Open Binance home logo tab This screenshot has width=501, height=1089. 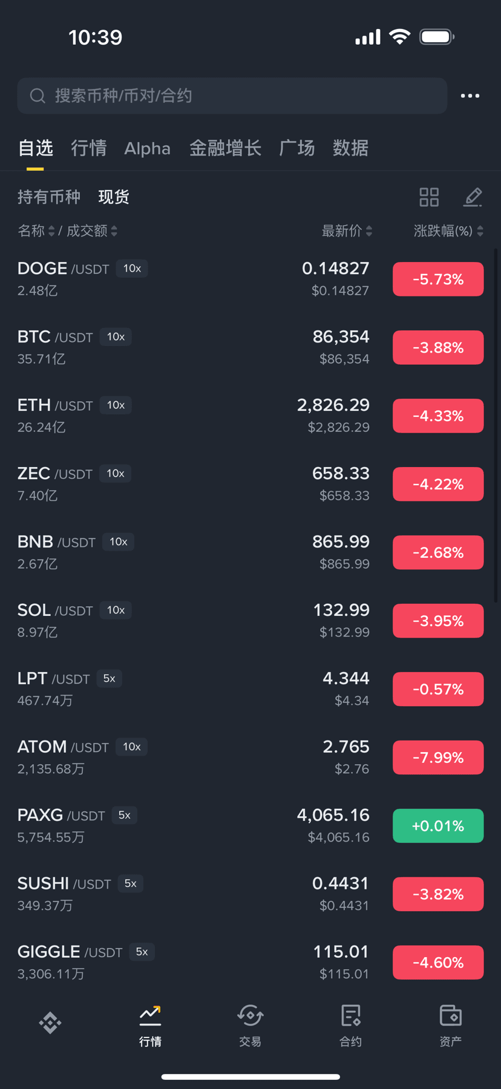click(x=50, y=1022)
